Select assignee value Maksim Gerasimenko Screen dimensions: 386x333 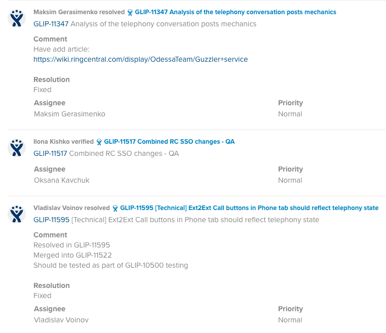coord(69,114)
